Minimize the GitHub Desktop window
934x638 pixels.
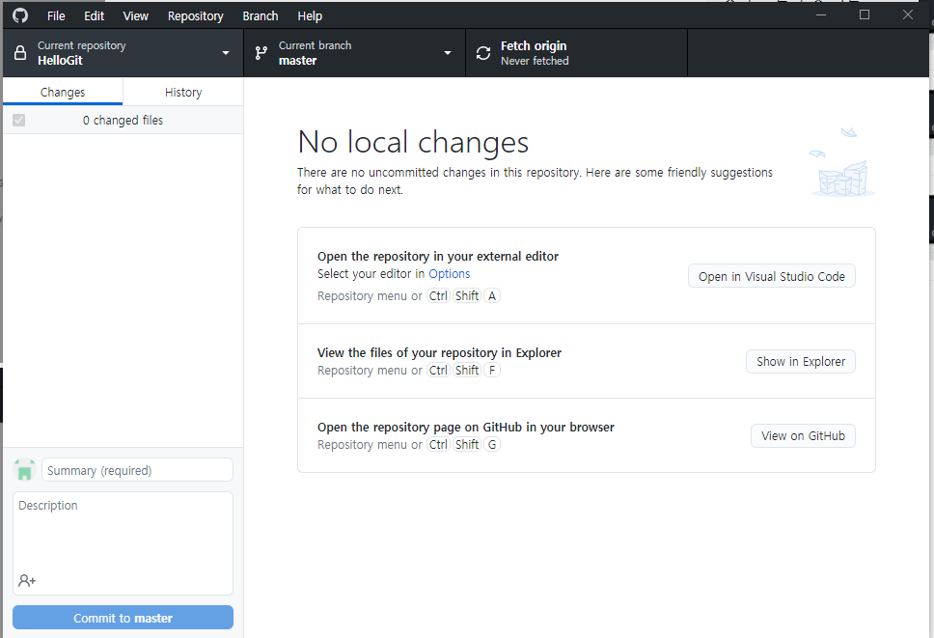tap(821, 14)
